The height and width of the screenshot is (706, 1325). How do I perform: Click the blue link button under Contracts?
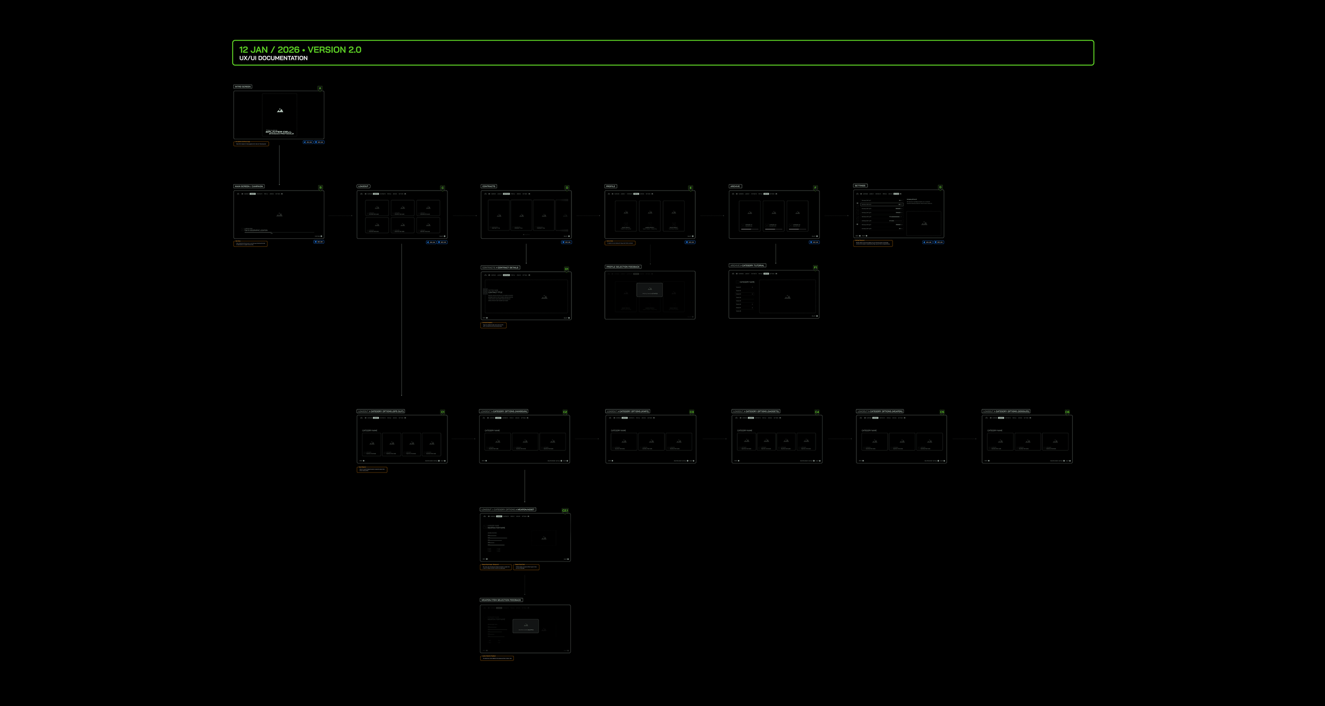[567, 242]
